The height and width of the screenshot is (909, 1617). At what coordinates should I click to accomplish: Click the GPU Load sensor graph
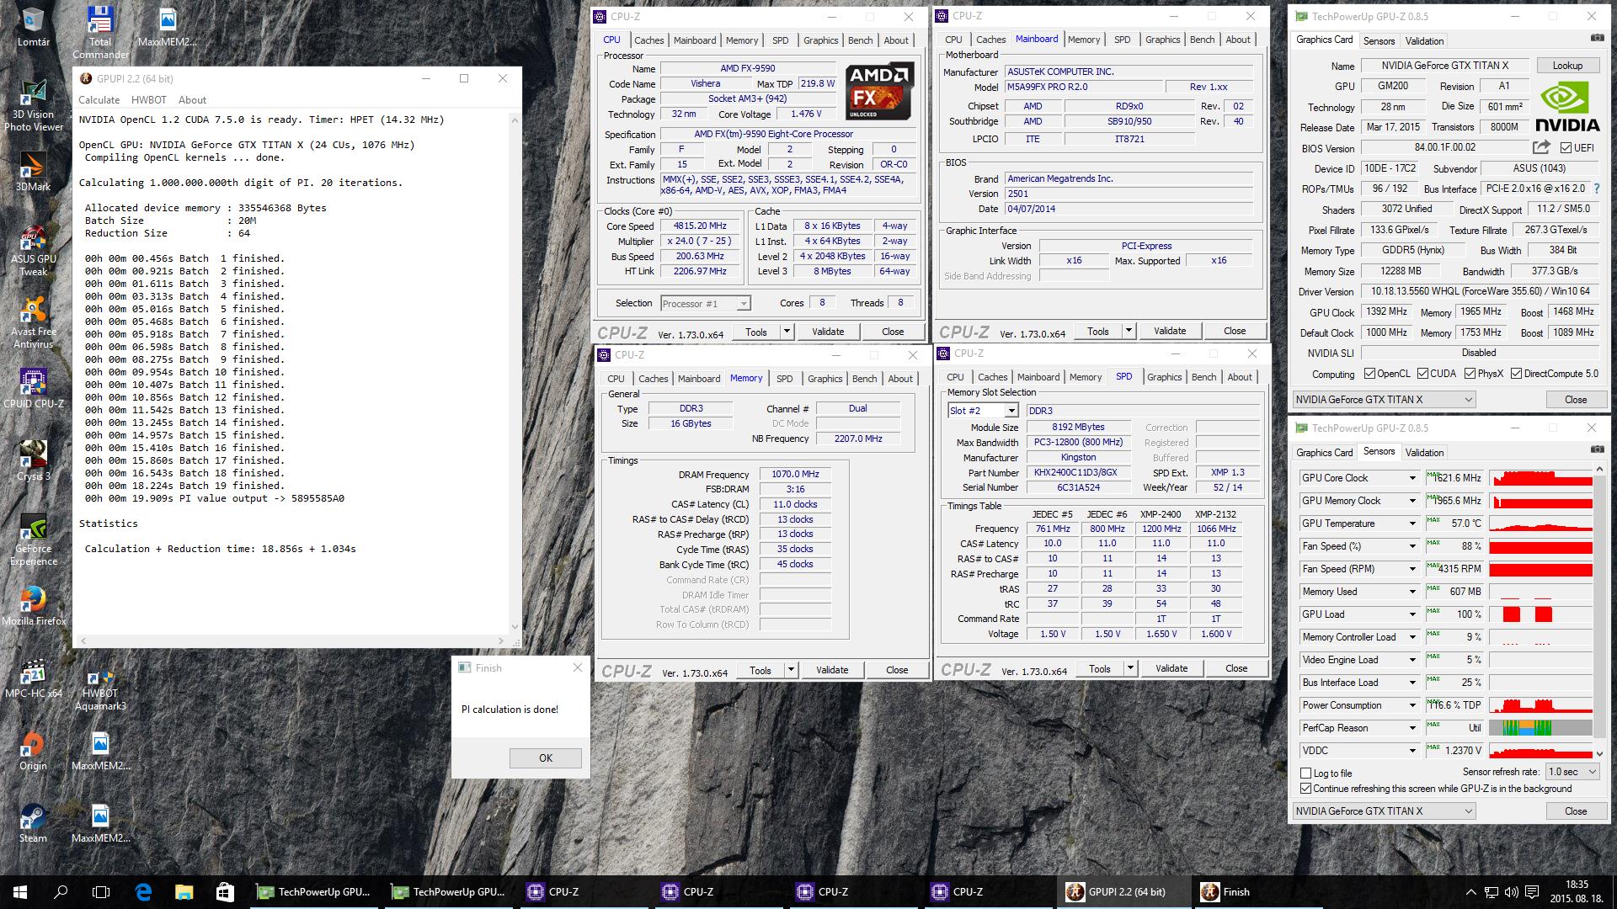pyautogui.click(x=1540, y=614)
